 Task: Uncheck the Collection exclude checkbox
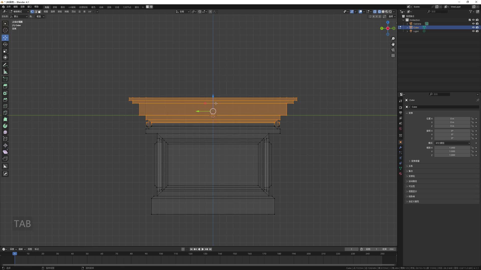tap(470, 20)
